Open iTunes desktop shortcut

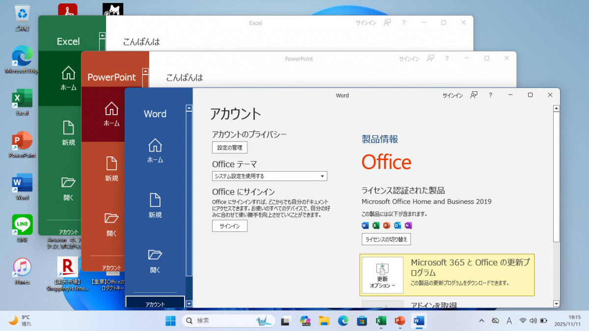coord(23,271)
